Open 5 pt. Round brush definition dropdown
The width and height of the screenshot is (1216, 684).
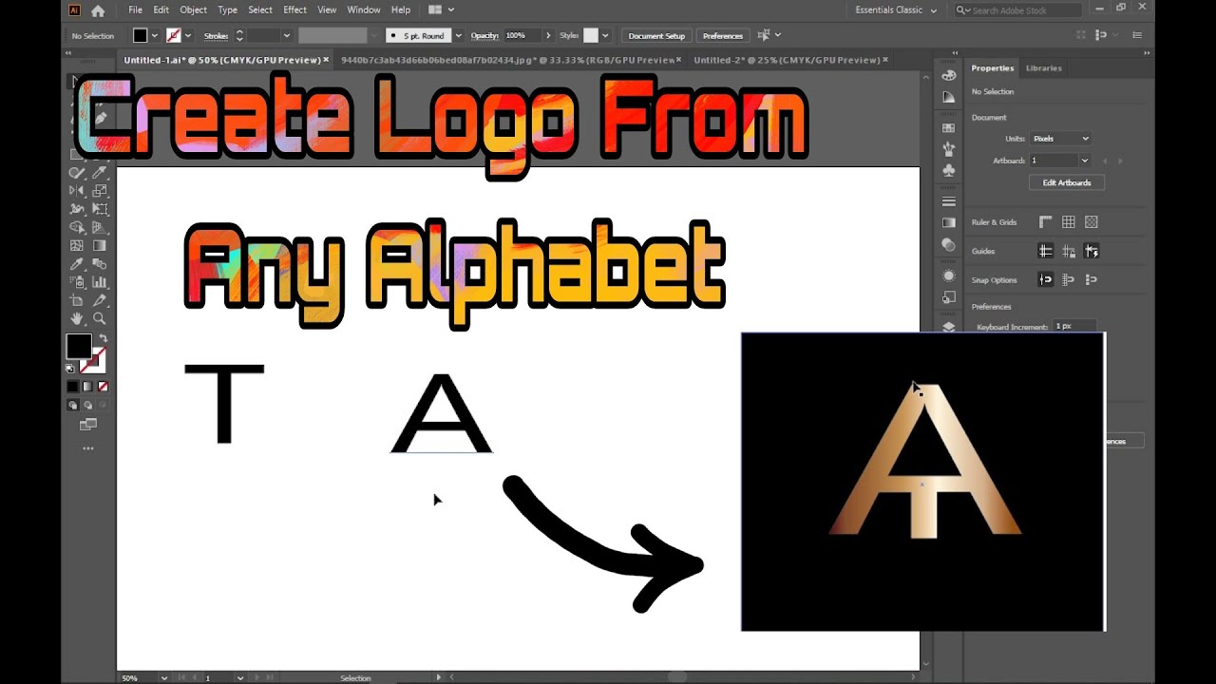[x=458, y=35]
